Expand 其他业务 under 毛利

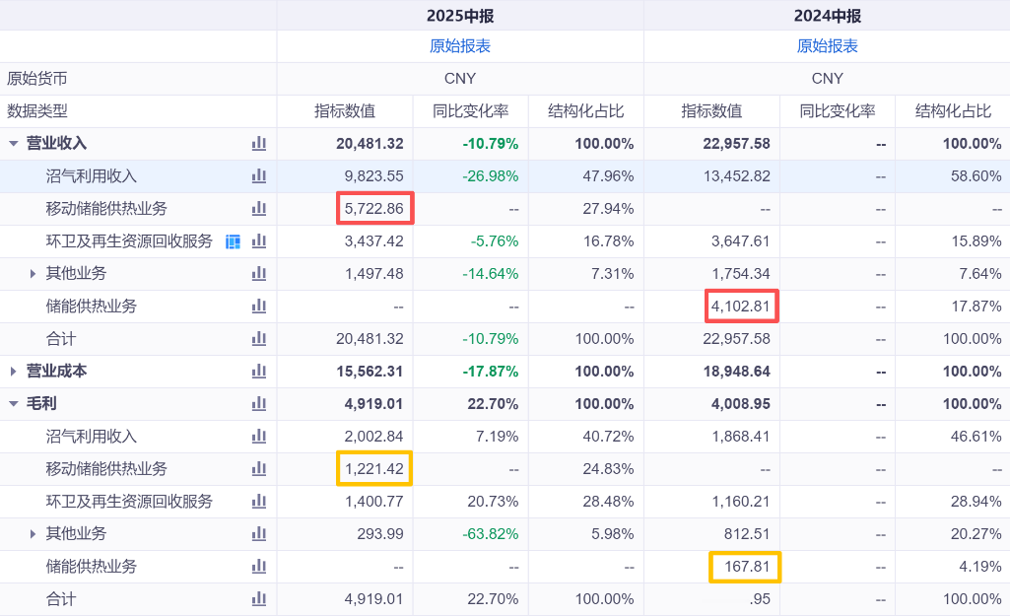click(x=33, y=534)
